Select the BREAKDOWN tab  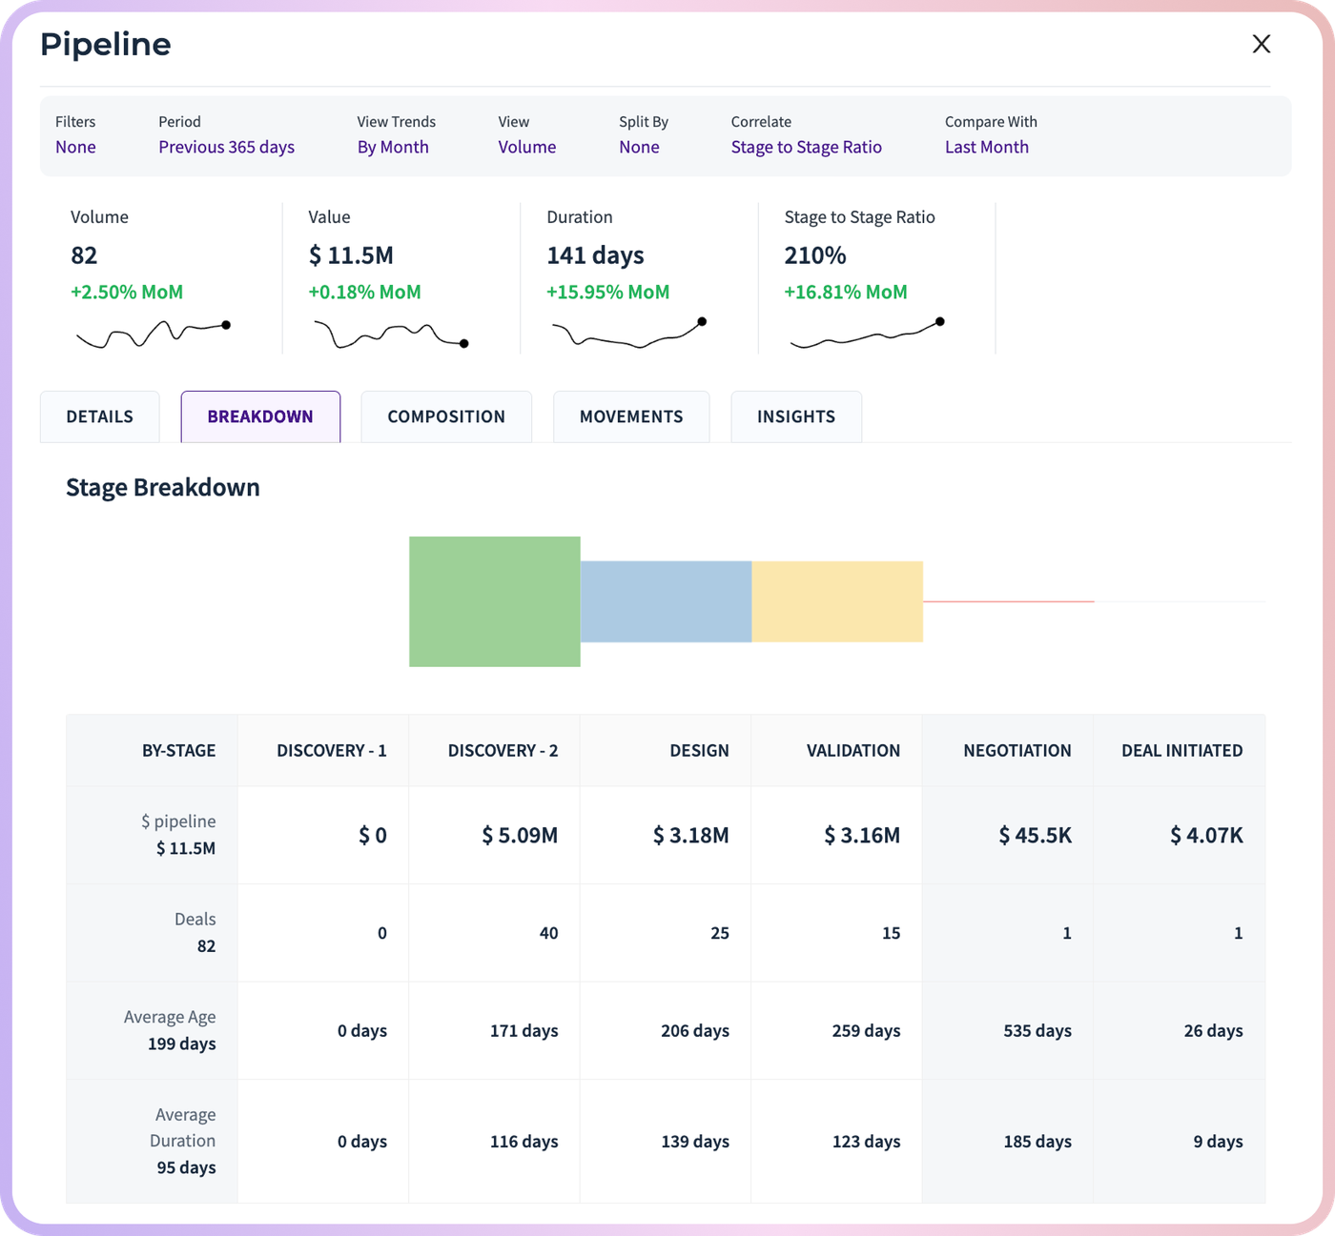tap(260, 416)
